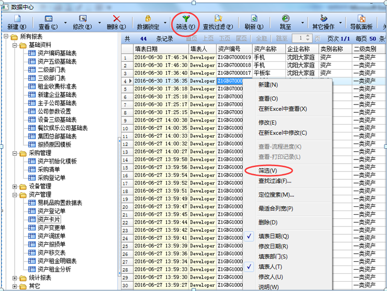The image size is (387, 291).
Task: Select 报损原因模板 in the tree
Action: coord(55,144)
